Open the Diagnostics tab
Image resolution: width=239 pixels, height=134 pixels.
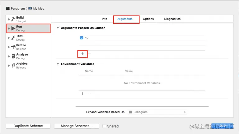coord(172,19)
